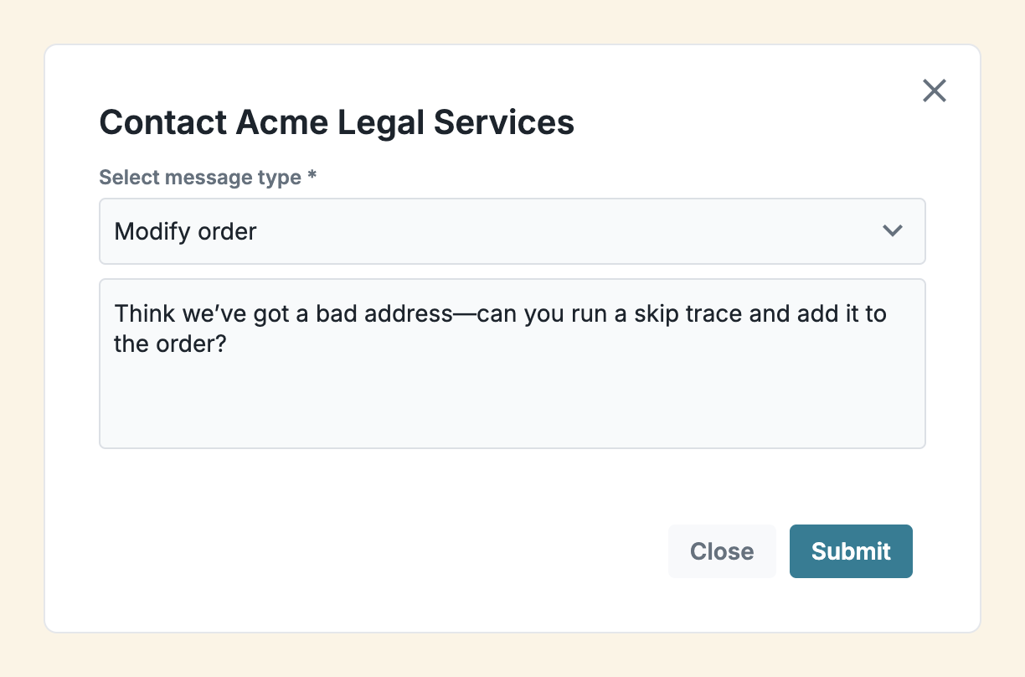Click the "Contact Acme Legal Services" heading
The width and height of the screenshot is (1025, 677).
(337, 122)
